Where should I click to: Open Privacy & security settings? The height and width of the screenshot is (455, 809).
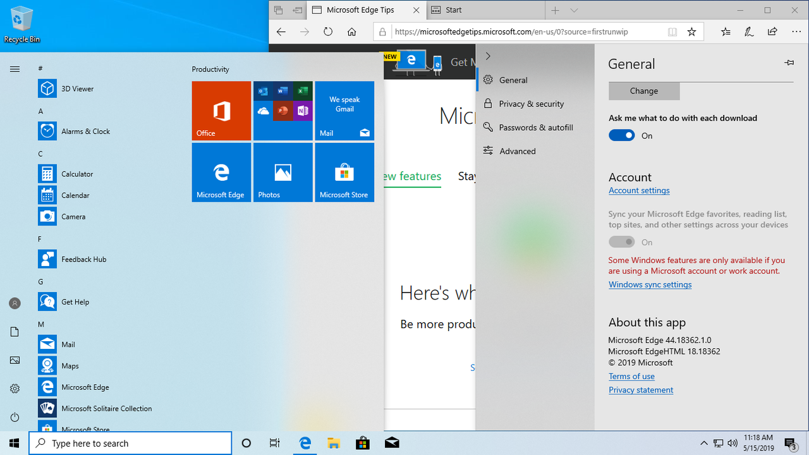(x=536, y=104)
